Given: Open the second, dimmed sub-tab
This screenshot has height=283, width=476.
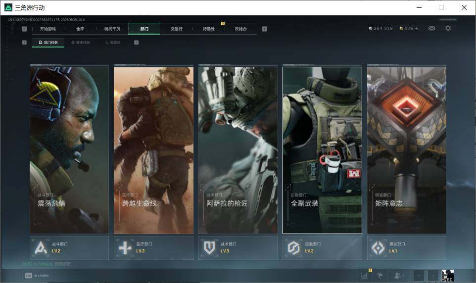Looking at the screenshot, I should pos(81,43).
